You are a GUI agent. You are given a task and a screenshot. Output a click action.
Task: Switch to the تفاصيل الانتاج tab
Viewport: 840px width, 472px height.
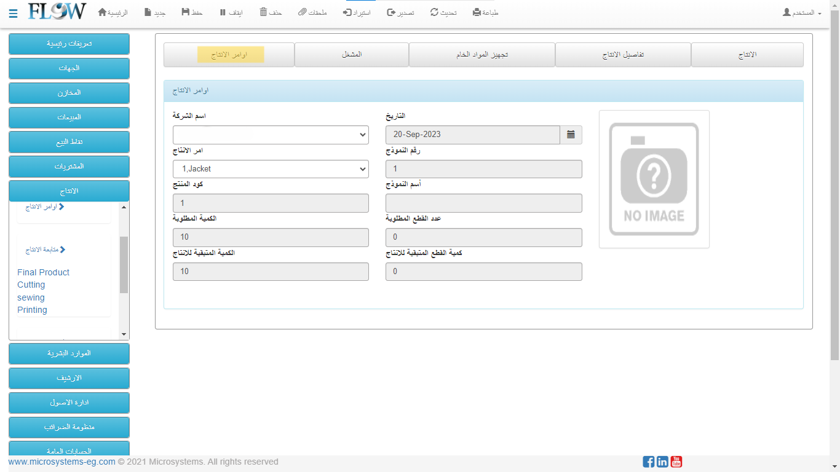(623, 55)
